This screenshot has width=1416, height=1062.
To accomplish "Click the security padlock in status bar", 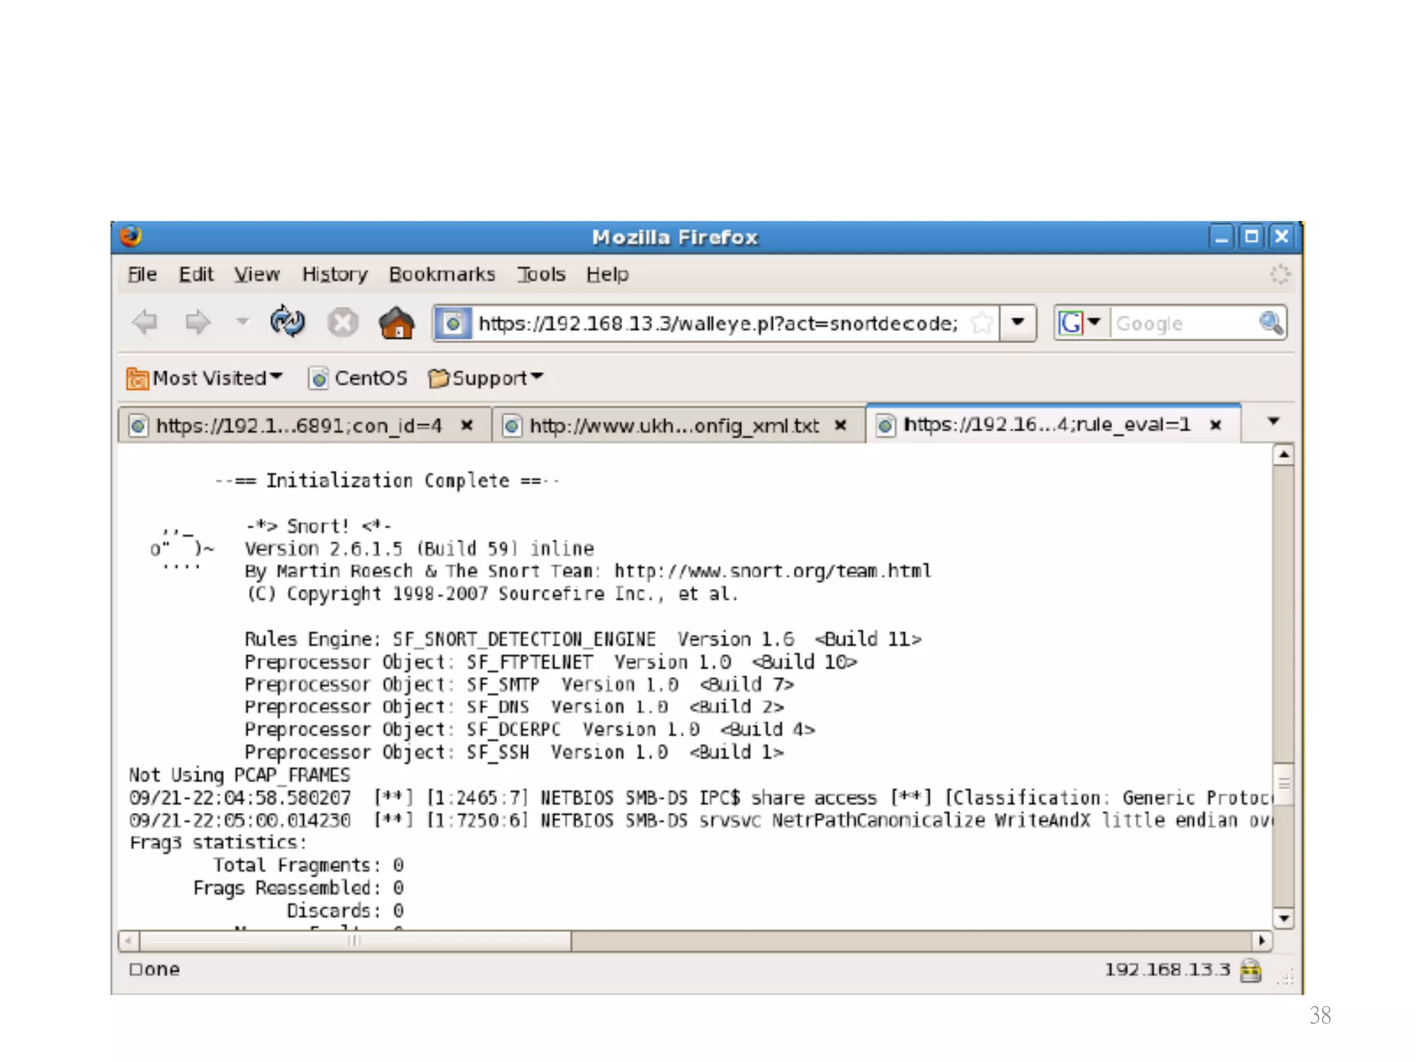I will pyautogui.click(x=1251, y=970).
